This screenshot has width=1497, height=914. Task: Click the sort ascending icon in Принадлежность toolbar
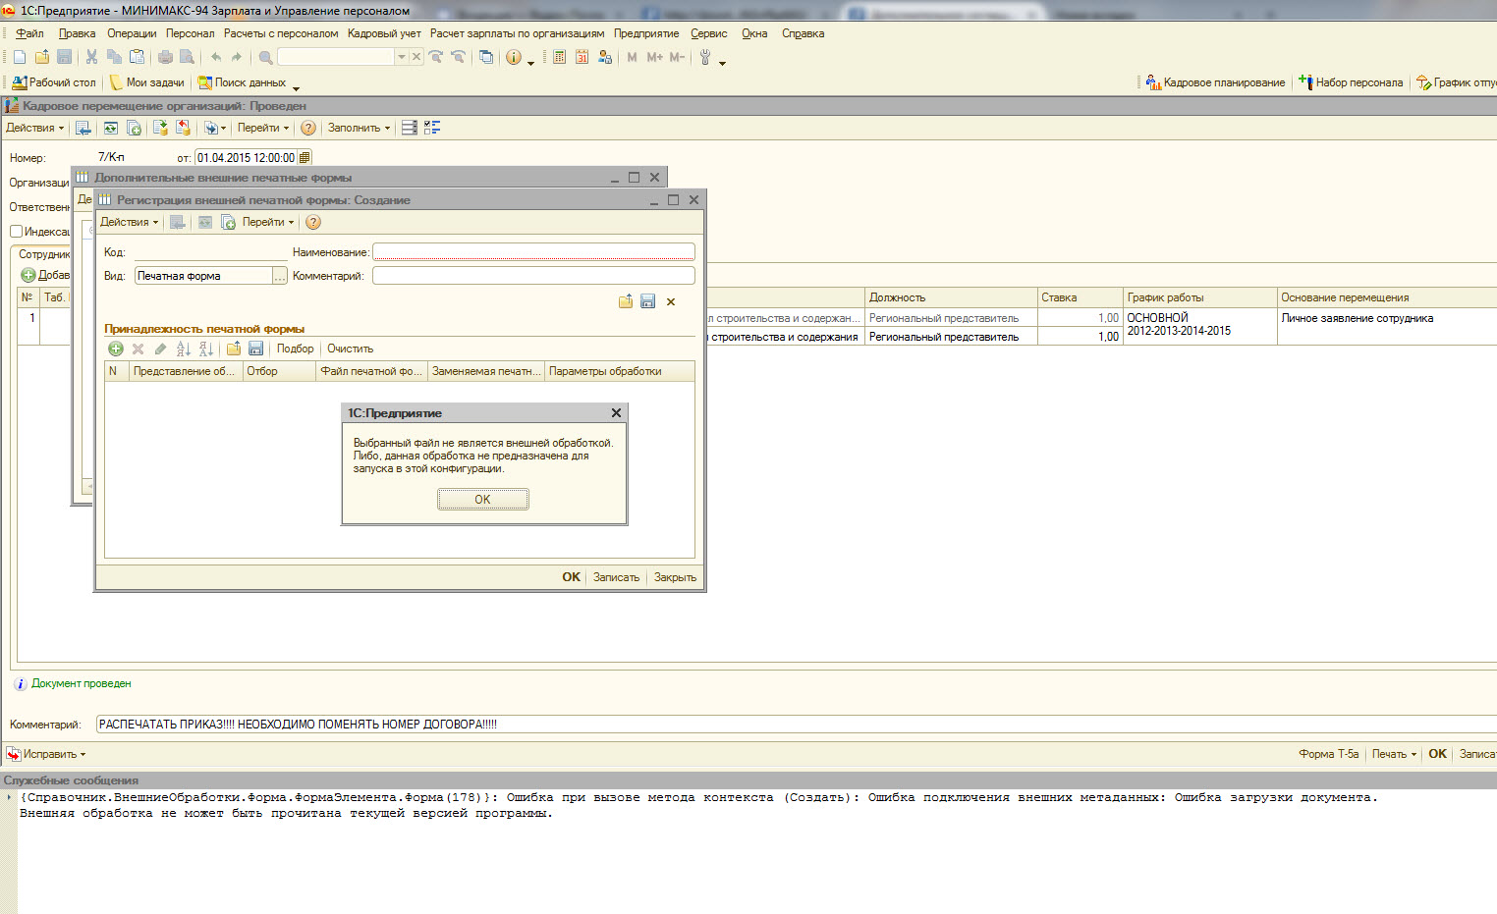183,349
